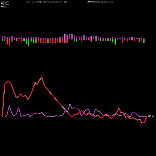Screen dimensions: 156x156
Task: Select the Price legend label
Action: [5, 7]
